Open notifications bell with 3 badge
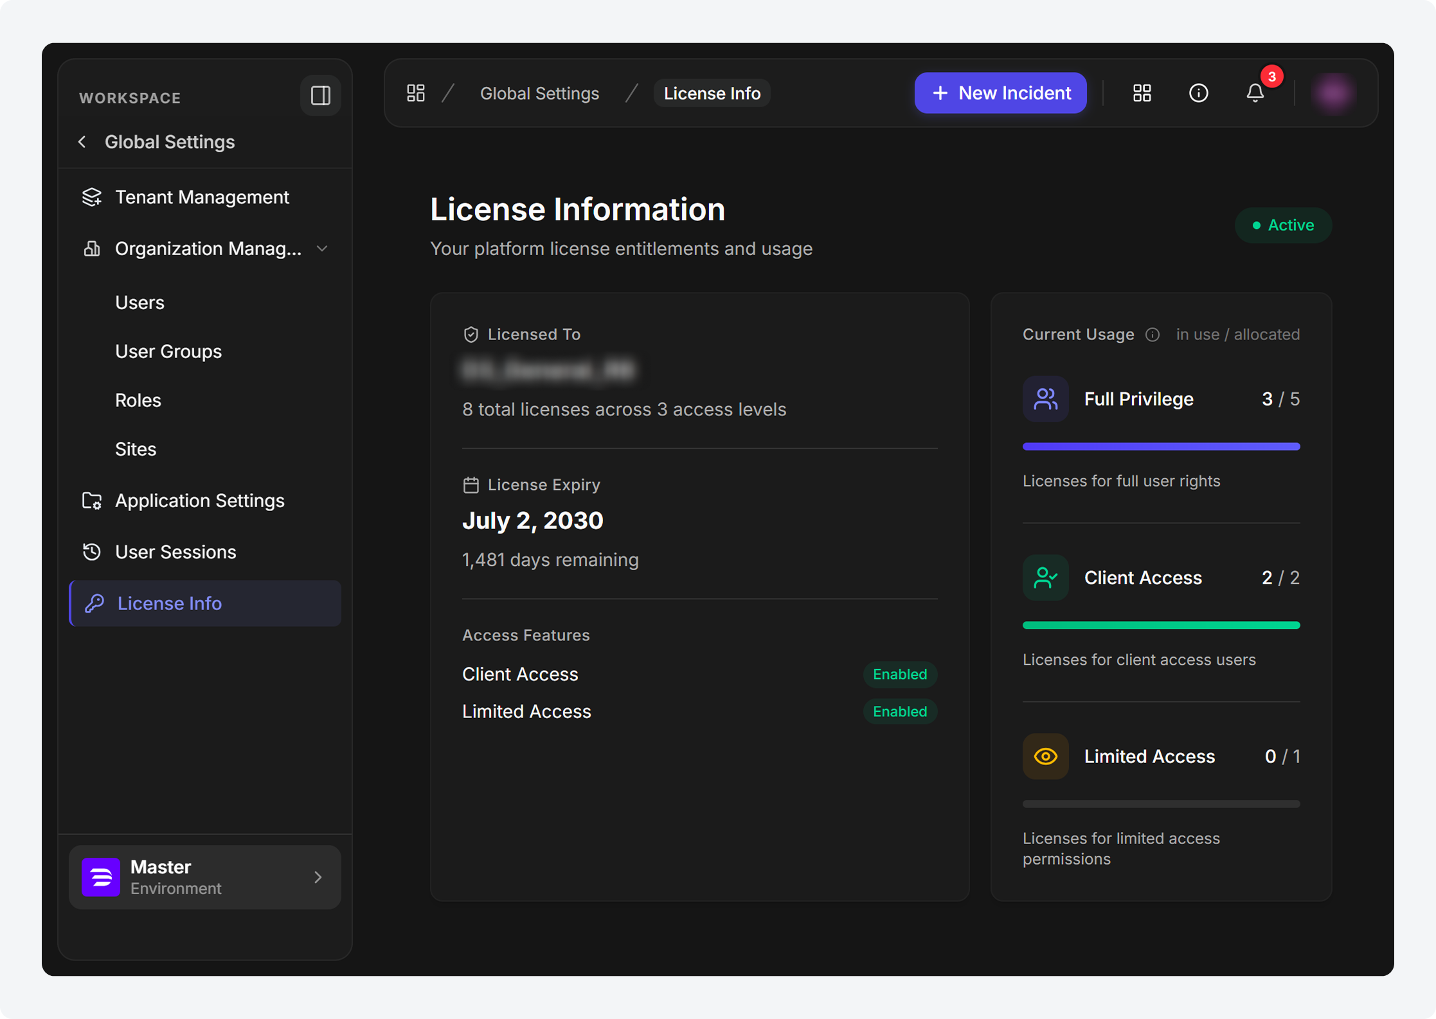Image resolution: width=1436 pixels, height=1019 pixels. click(x=1255, y=93)
